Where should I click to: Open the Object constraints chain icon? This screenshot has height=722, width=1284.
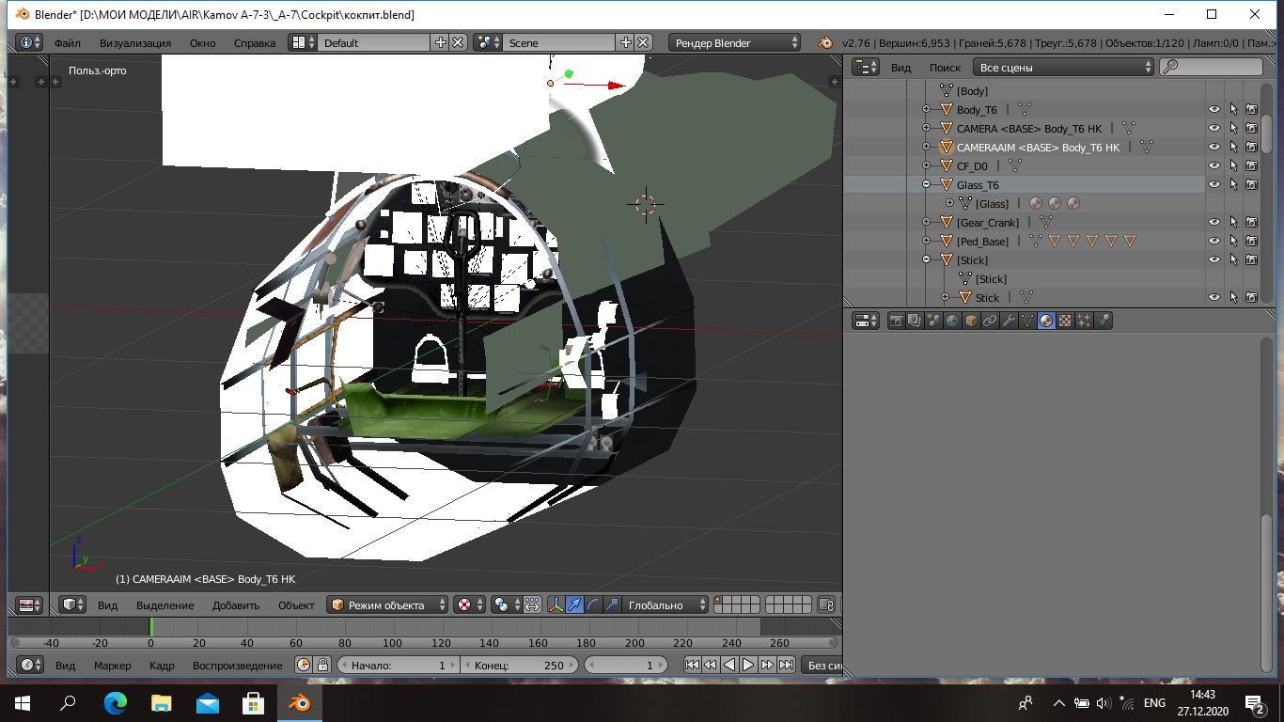pos(990,321)
